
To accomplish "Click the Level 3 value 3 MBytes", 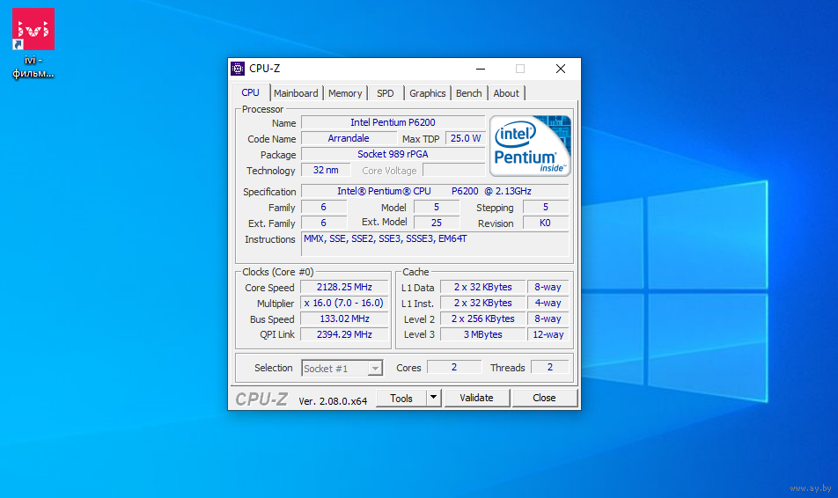I will point(482,334).
